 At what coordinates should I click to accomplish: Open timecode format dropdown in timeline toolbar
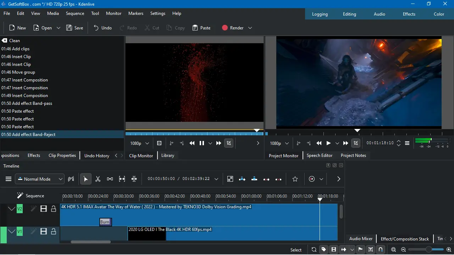[x=216, y=179]
